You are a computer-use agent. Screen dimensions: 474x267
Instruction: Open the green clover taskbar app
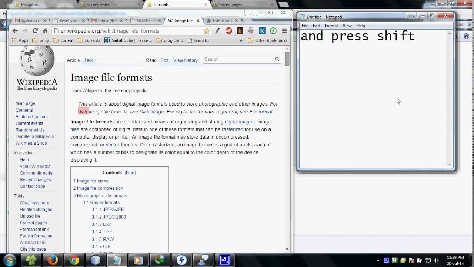31,260
